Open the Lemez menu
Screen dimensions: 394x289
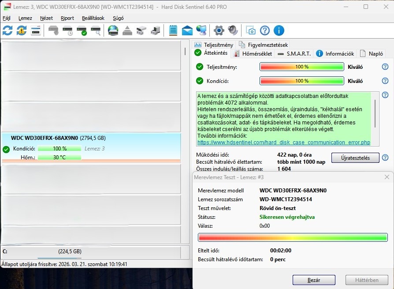pyautogui.click(x=25, y=18)
